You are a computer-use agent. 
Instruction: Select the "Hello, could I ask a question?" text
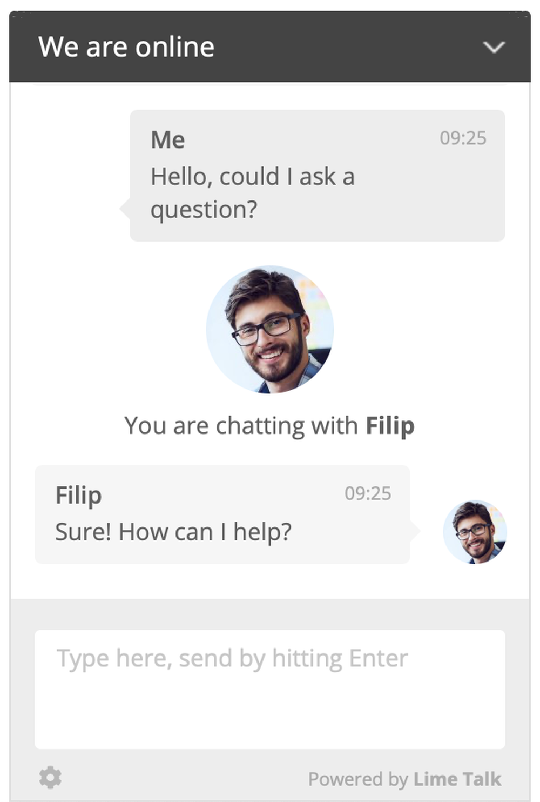click(x=252, y=192)
